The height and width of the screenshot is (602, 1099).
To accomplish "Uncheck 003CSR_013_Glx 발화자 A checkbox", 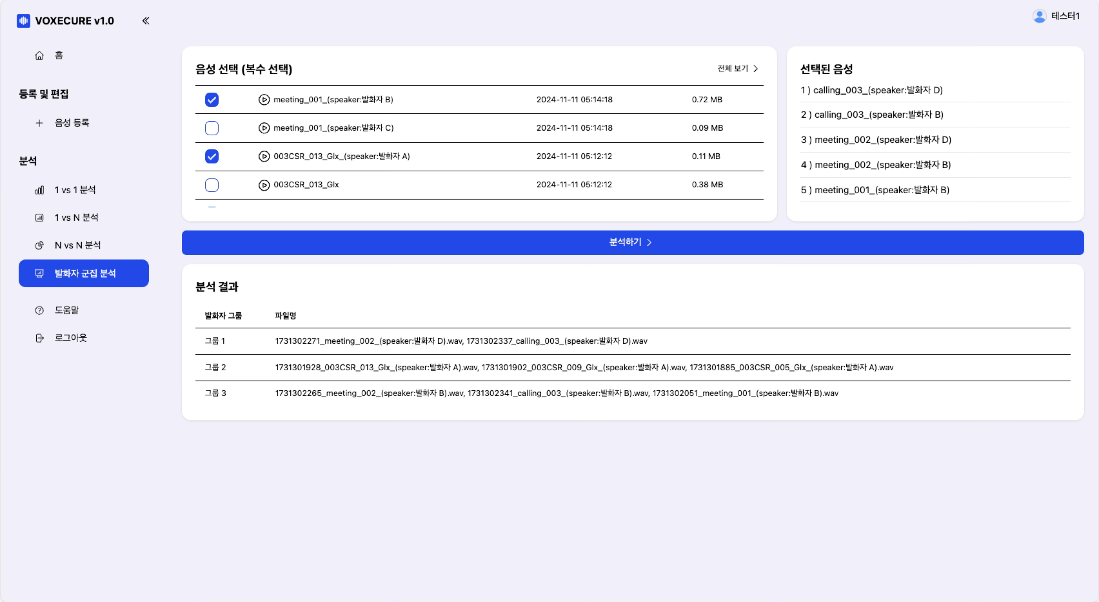I will point(212,156).
